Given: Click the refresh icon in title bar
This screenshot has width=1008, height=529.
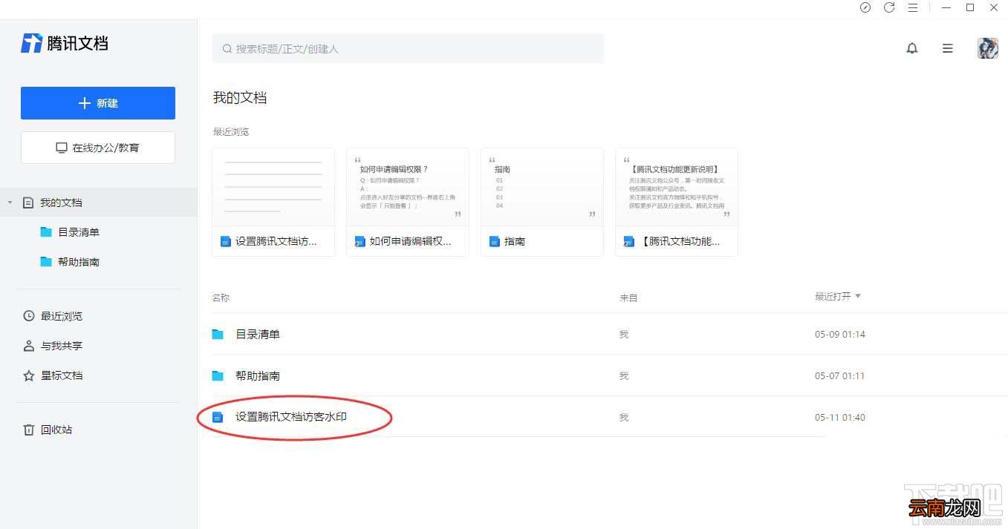Looking at the screenshot, I should (889, 7).
